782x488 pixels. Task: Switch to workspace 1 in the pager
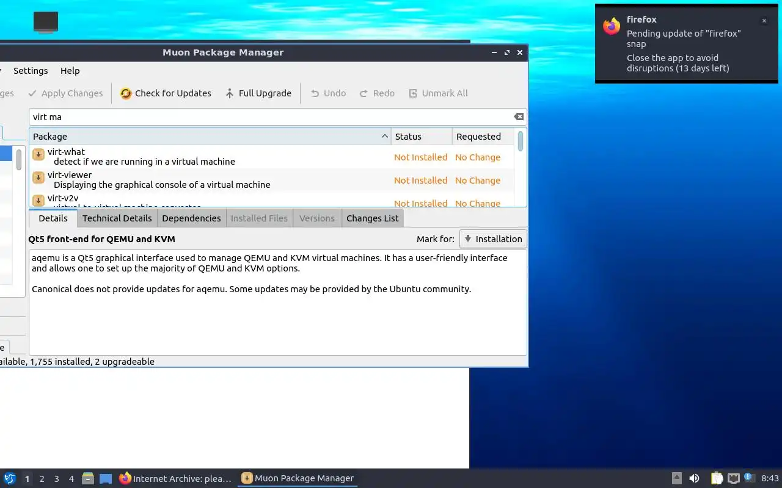(27, 479)
